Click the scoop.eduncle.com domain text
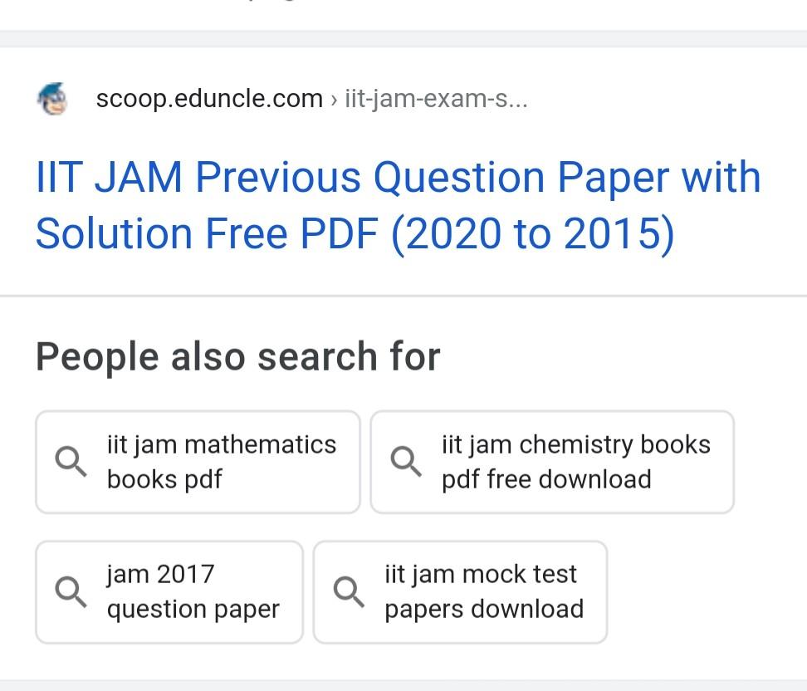The height and width of the screenshot is (691, 807). 209,99
